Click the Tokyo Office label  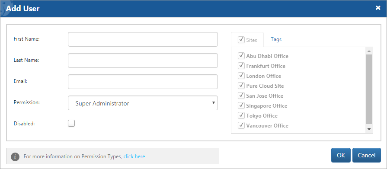point(262,116)
